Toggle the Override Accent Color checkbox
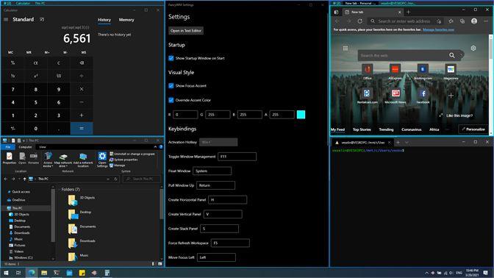 click(x=171, y=100)
